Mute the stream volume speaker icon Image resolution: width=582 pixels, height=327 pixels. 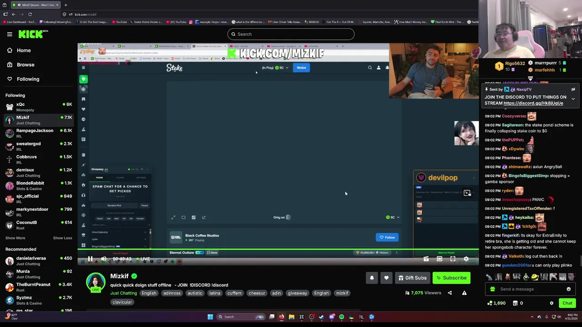pos(104,259)
